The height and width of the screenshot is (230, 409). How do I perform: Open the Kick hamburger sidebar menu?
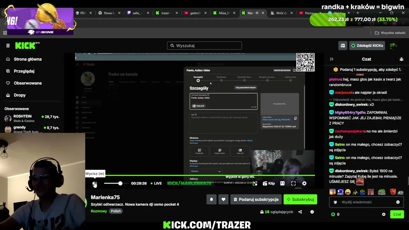(8, 46)
